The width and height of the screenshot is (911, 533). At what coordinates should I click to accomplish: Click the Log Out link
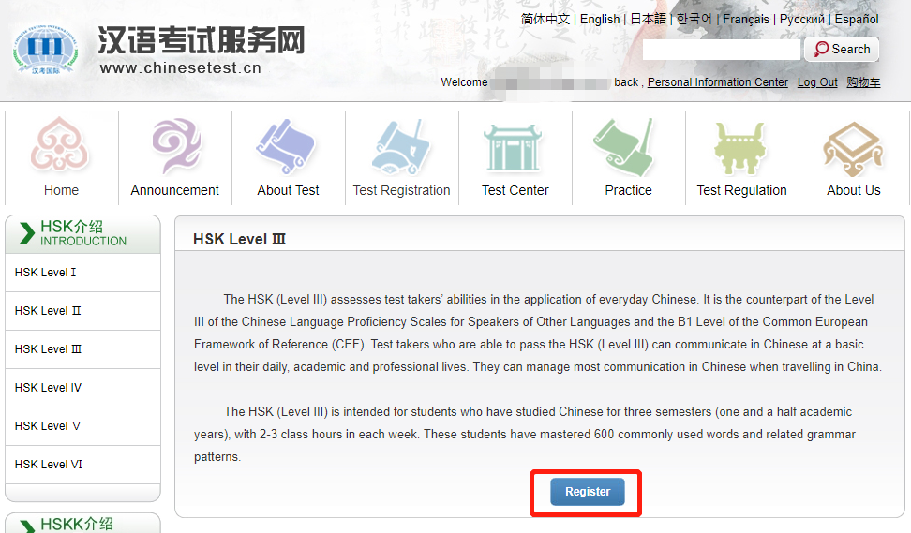817,82
